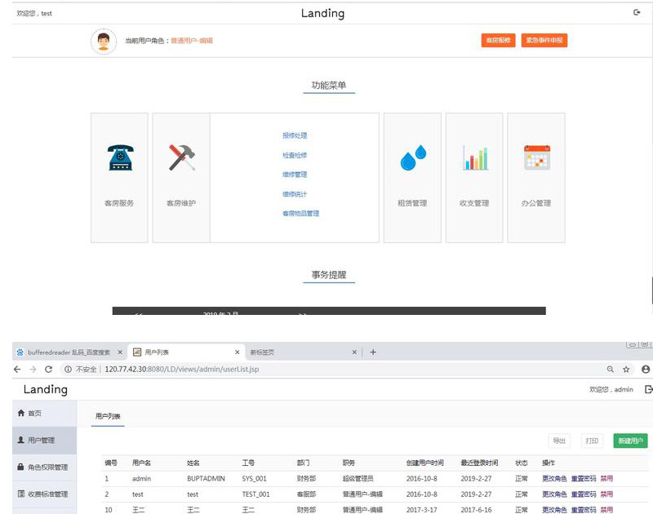
Task: Click the logout icon beside admin
Action: (648, 389)
